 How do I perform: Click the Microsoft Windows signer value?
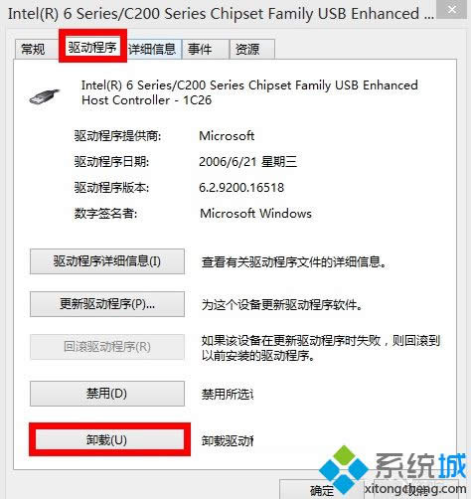point(255,213)
